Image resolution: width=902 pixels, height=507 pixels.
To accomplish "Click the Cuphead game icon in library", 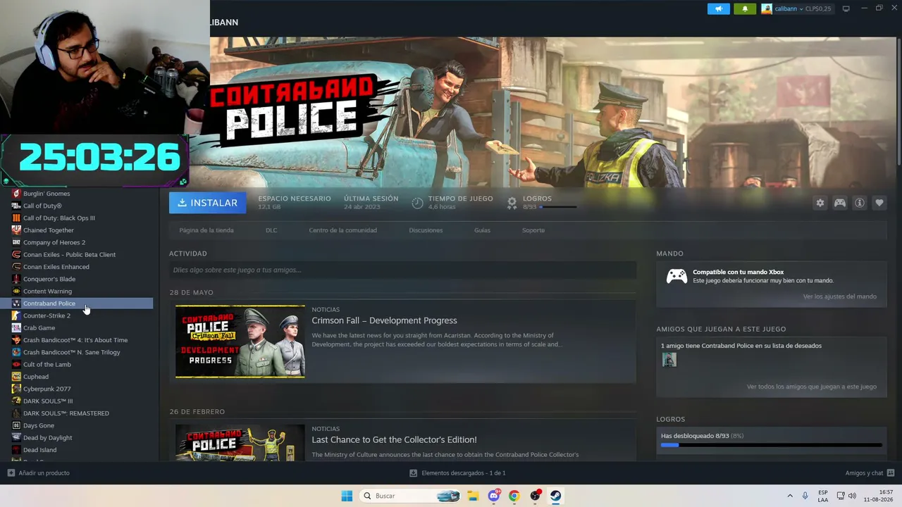I will (x=16, y=377).
